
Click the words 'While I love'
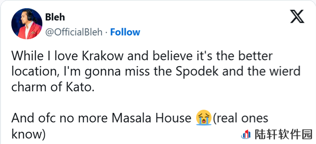coord(45,56)
